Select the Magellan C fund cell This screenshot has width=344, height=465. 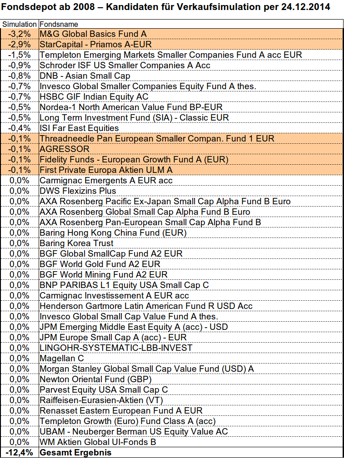61,359
